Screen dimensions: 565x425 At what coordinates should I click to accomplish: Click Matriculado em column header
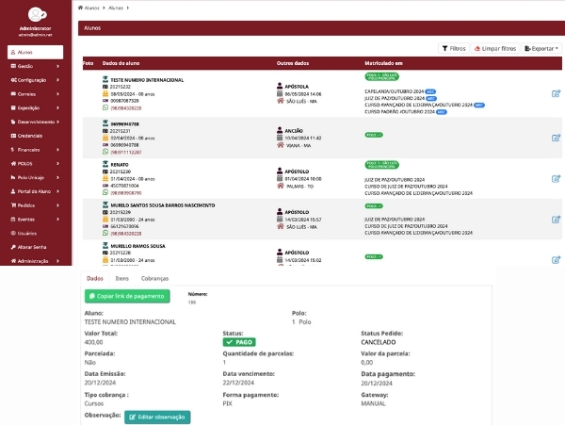384,63
